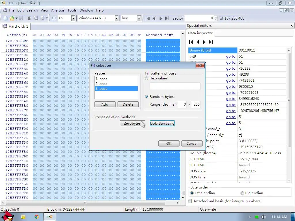Screen dimensions: 295x221
Task: Toggle Hexadecimal basis checkbox
Action: tap(190, 201)
